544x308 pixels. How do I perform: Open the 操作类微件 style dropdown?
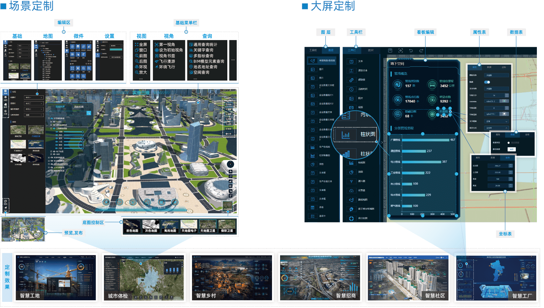[x=34, y=109]
